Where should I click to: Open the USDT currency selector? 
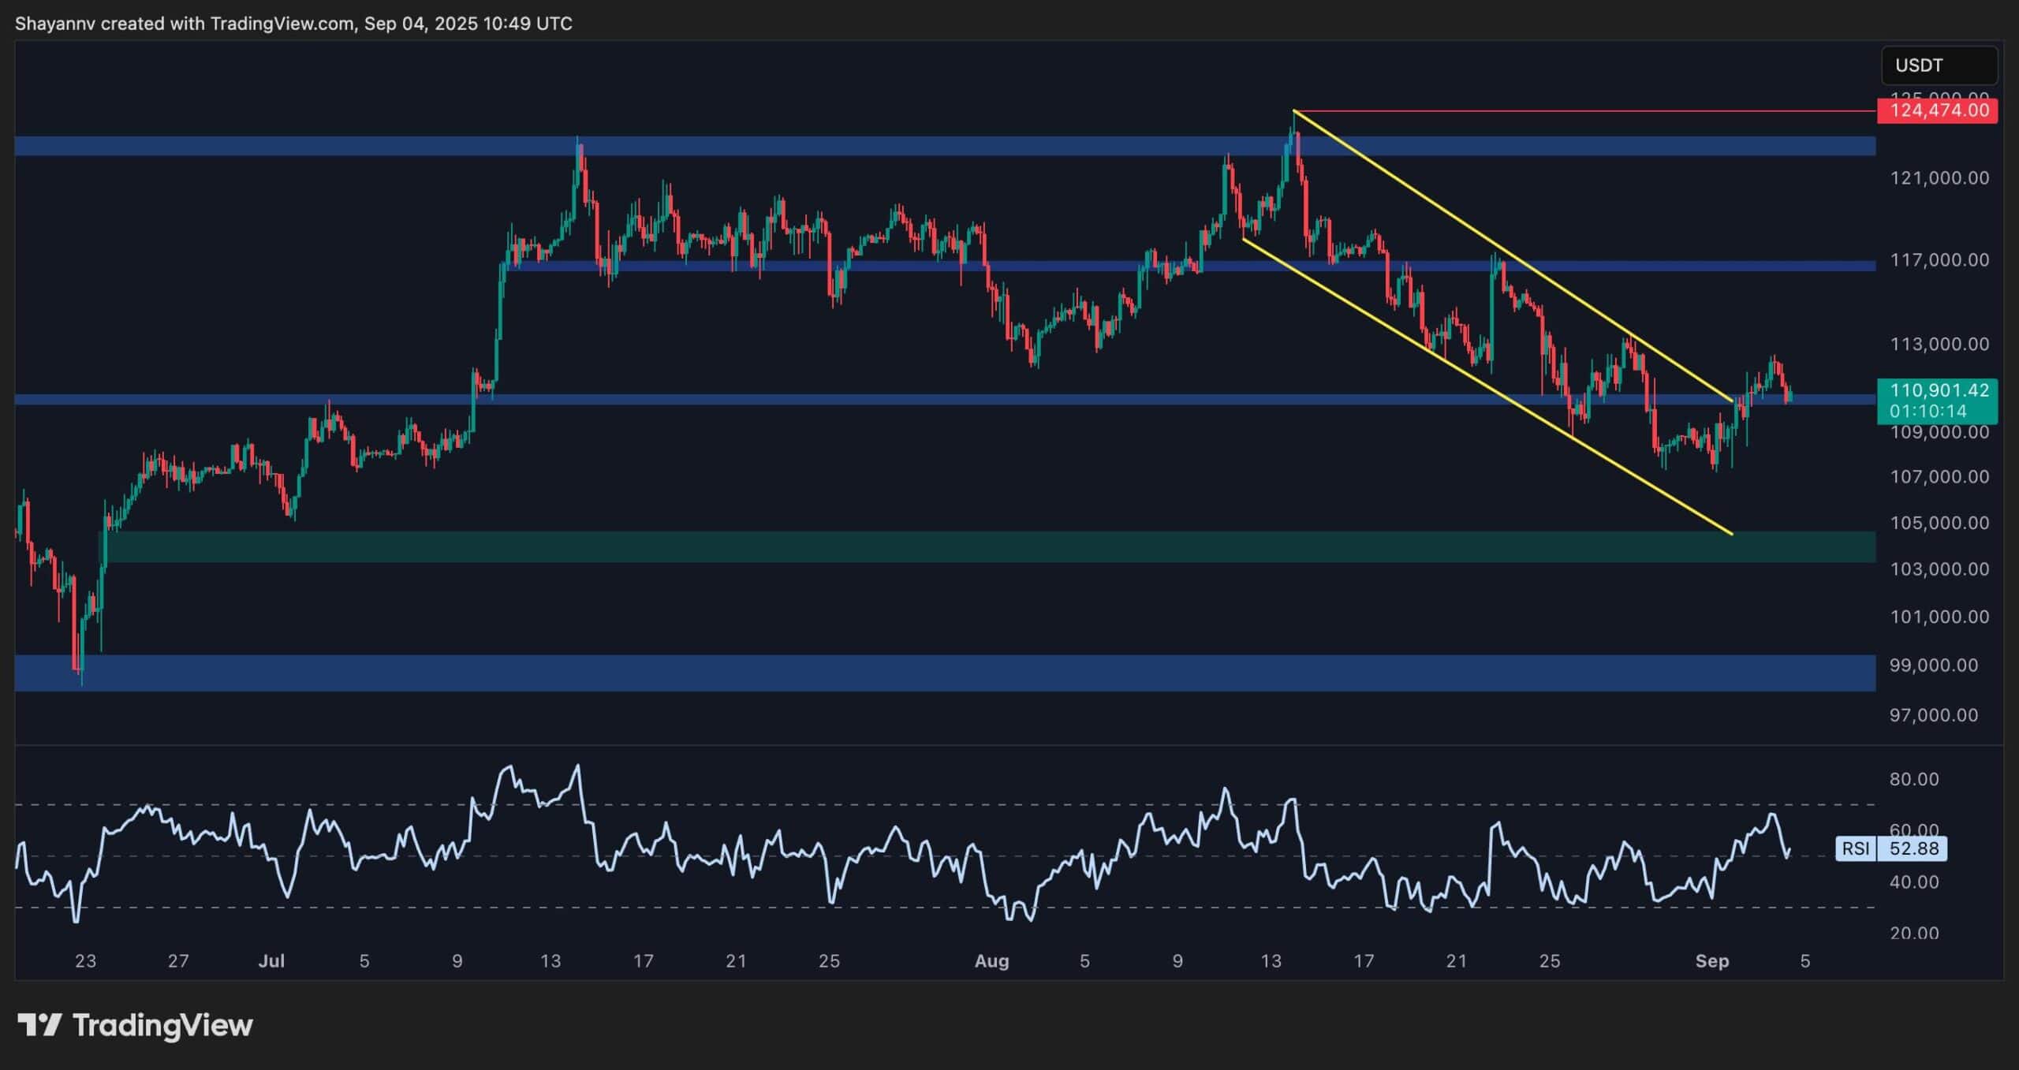pos(1939,65)
